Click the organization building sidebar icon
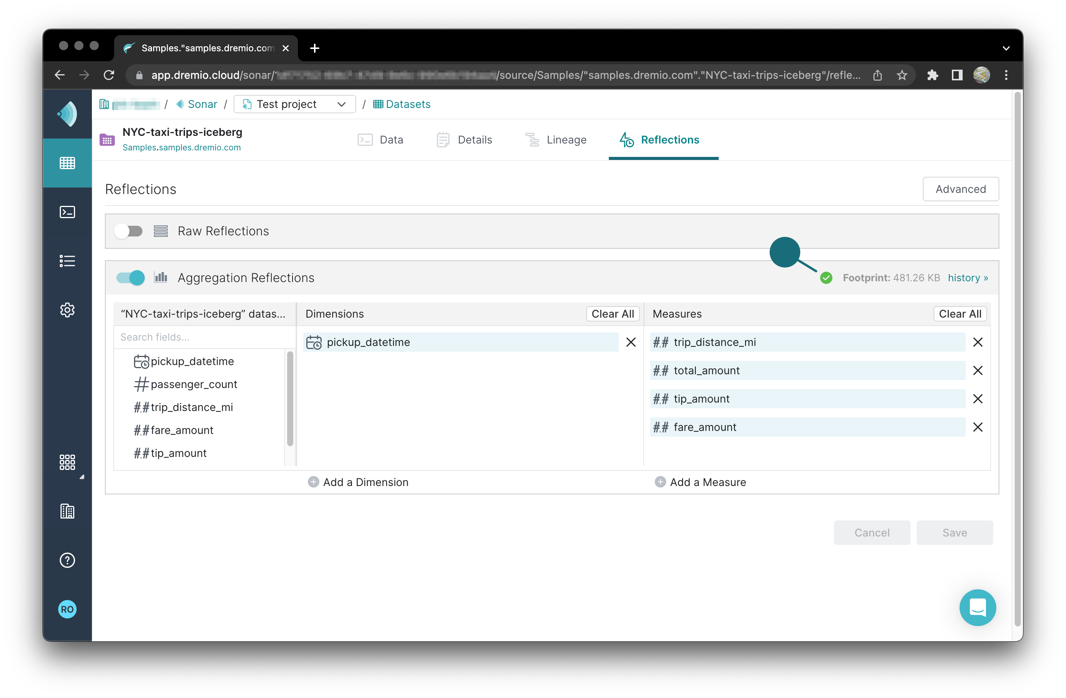The height and width of the screenshot is (698, 1066). (x=67, y=511)
